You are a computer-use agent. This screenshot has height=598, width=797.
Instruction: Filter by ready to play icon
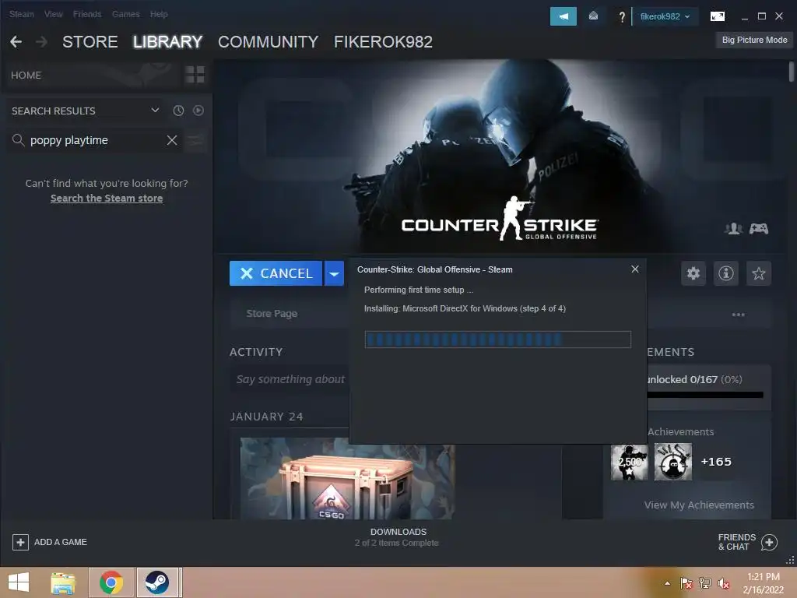click(x=198, y=111)
